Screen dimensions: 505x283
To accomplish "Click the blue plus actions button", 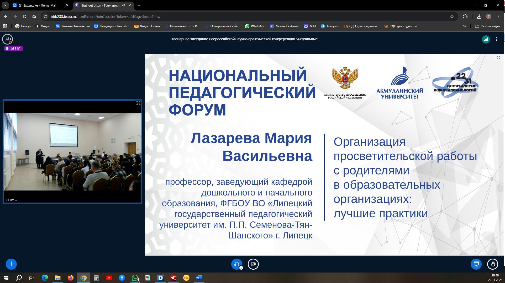I will (x=11, y=264).
